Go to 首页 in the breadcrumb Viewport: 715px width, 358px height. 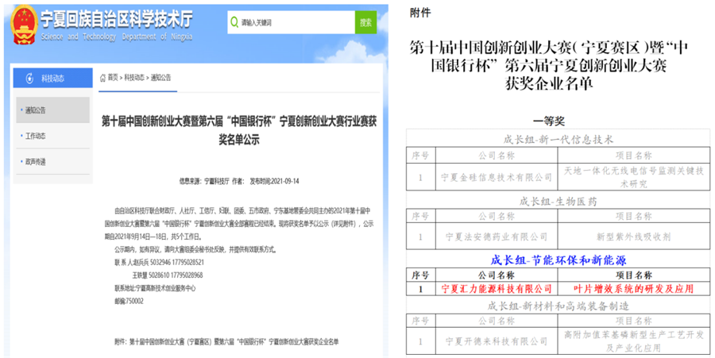pyautogui.click(x=113, y=78)
